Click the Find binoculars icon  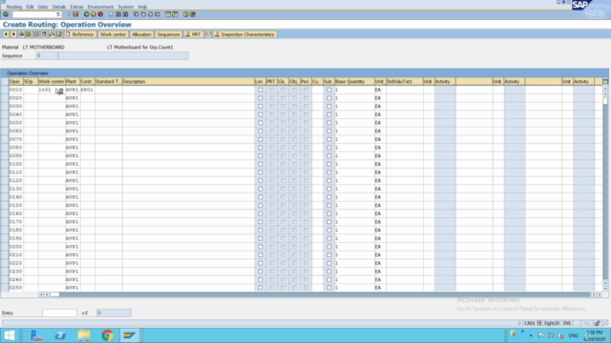[118, 14]
